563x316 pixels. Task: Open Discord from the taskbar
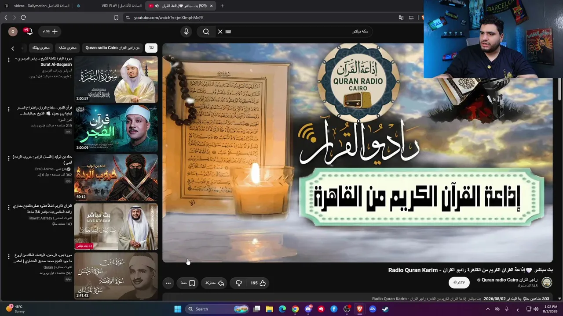pos(308,309)
